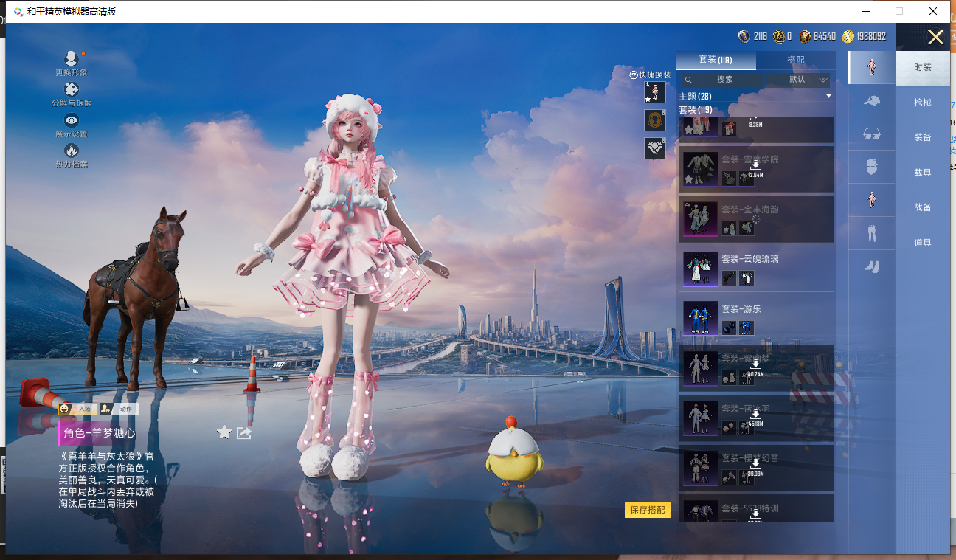
Task: Switch to the 套装 (119) tab
Action: (716, 60)
